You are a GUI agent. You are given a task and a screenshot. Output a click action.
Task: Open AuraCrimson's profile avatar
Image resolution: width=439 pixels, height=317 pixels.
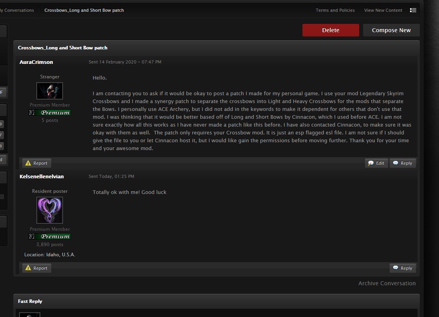click(50, 91)
